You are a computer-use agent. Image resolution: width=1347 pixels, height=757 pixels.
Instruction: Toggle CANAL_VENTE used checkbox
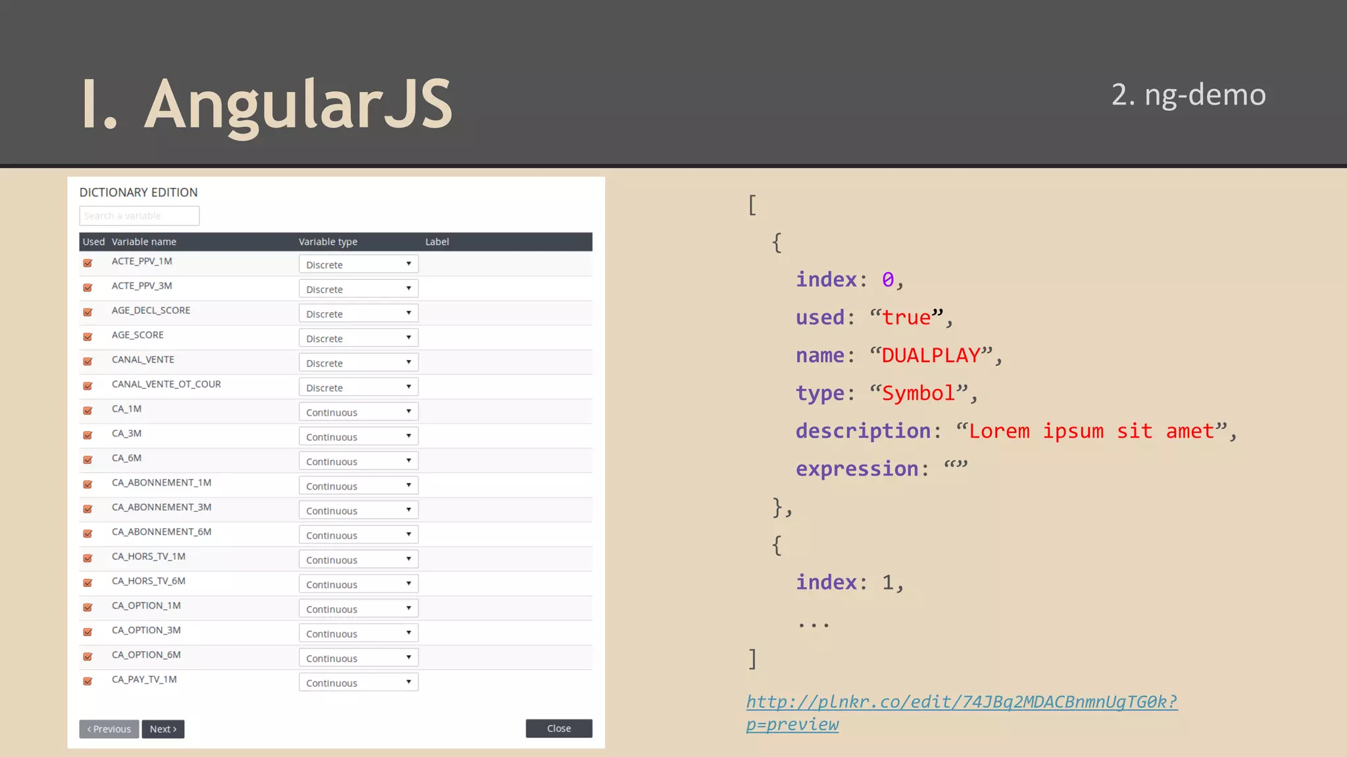click(87, 361)
